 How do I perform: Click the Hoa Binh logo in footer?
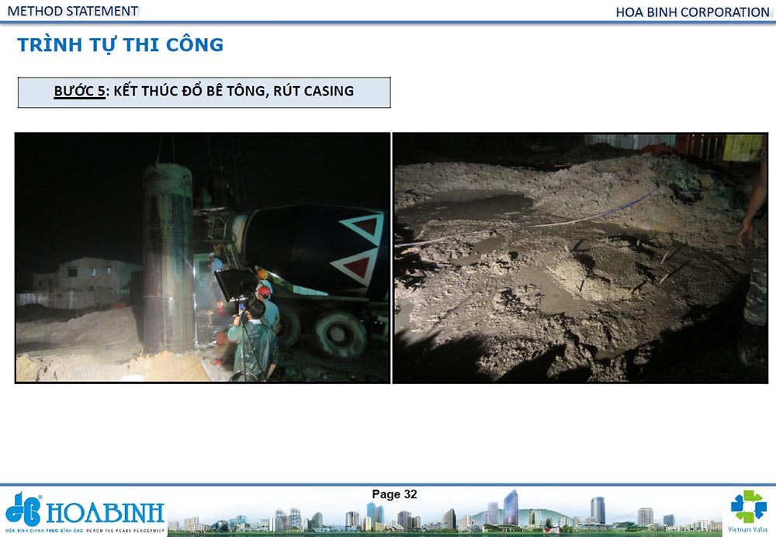coord(23,509)
